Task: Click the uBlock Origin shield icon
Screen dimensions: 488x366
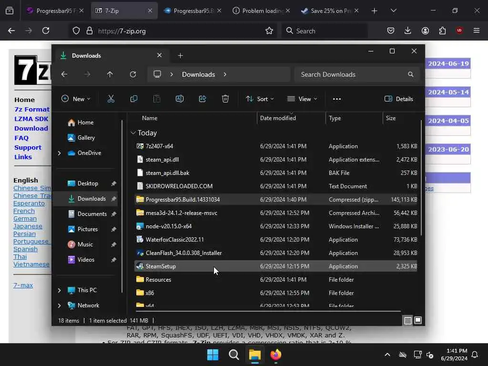Action: coord(459,30)
